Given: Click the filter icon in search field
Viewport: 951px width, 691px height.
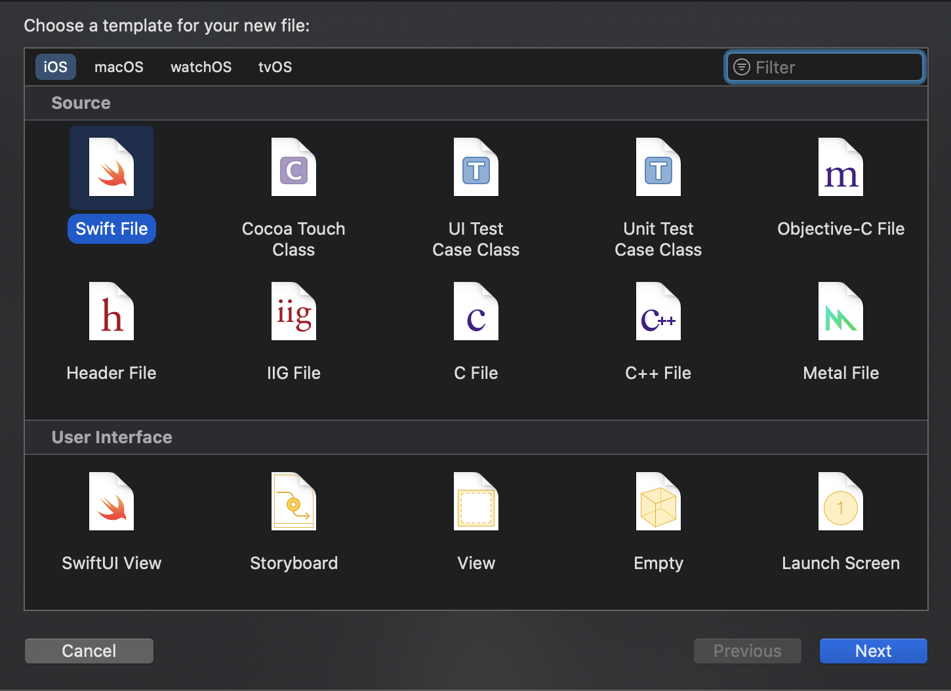Looking at the screenshot, I should [x=742, y=67].
